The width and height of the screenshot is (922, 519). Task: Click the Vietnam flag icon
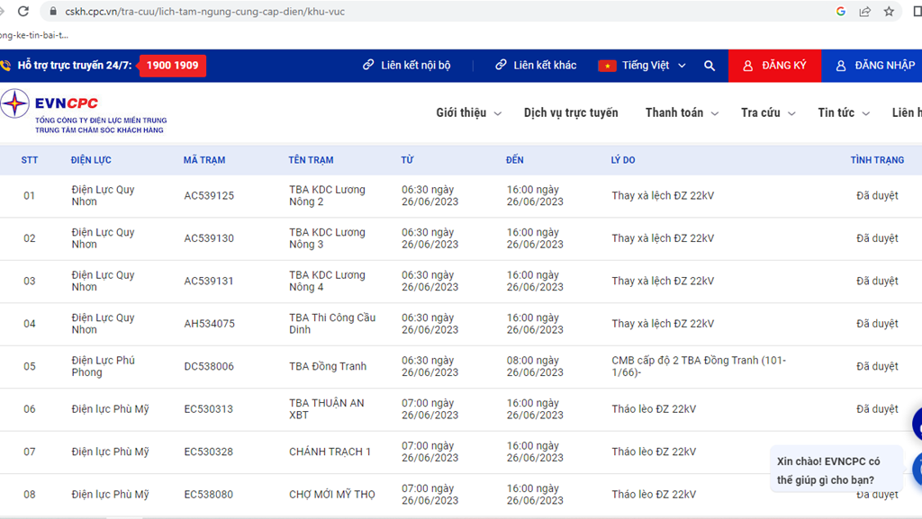point(607,66)
